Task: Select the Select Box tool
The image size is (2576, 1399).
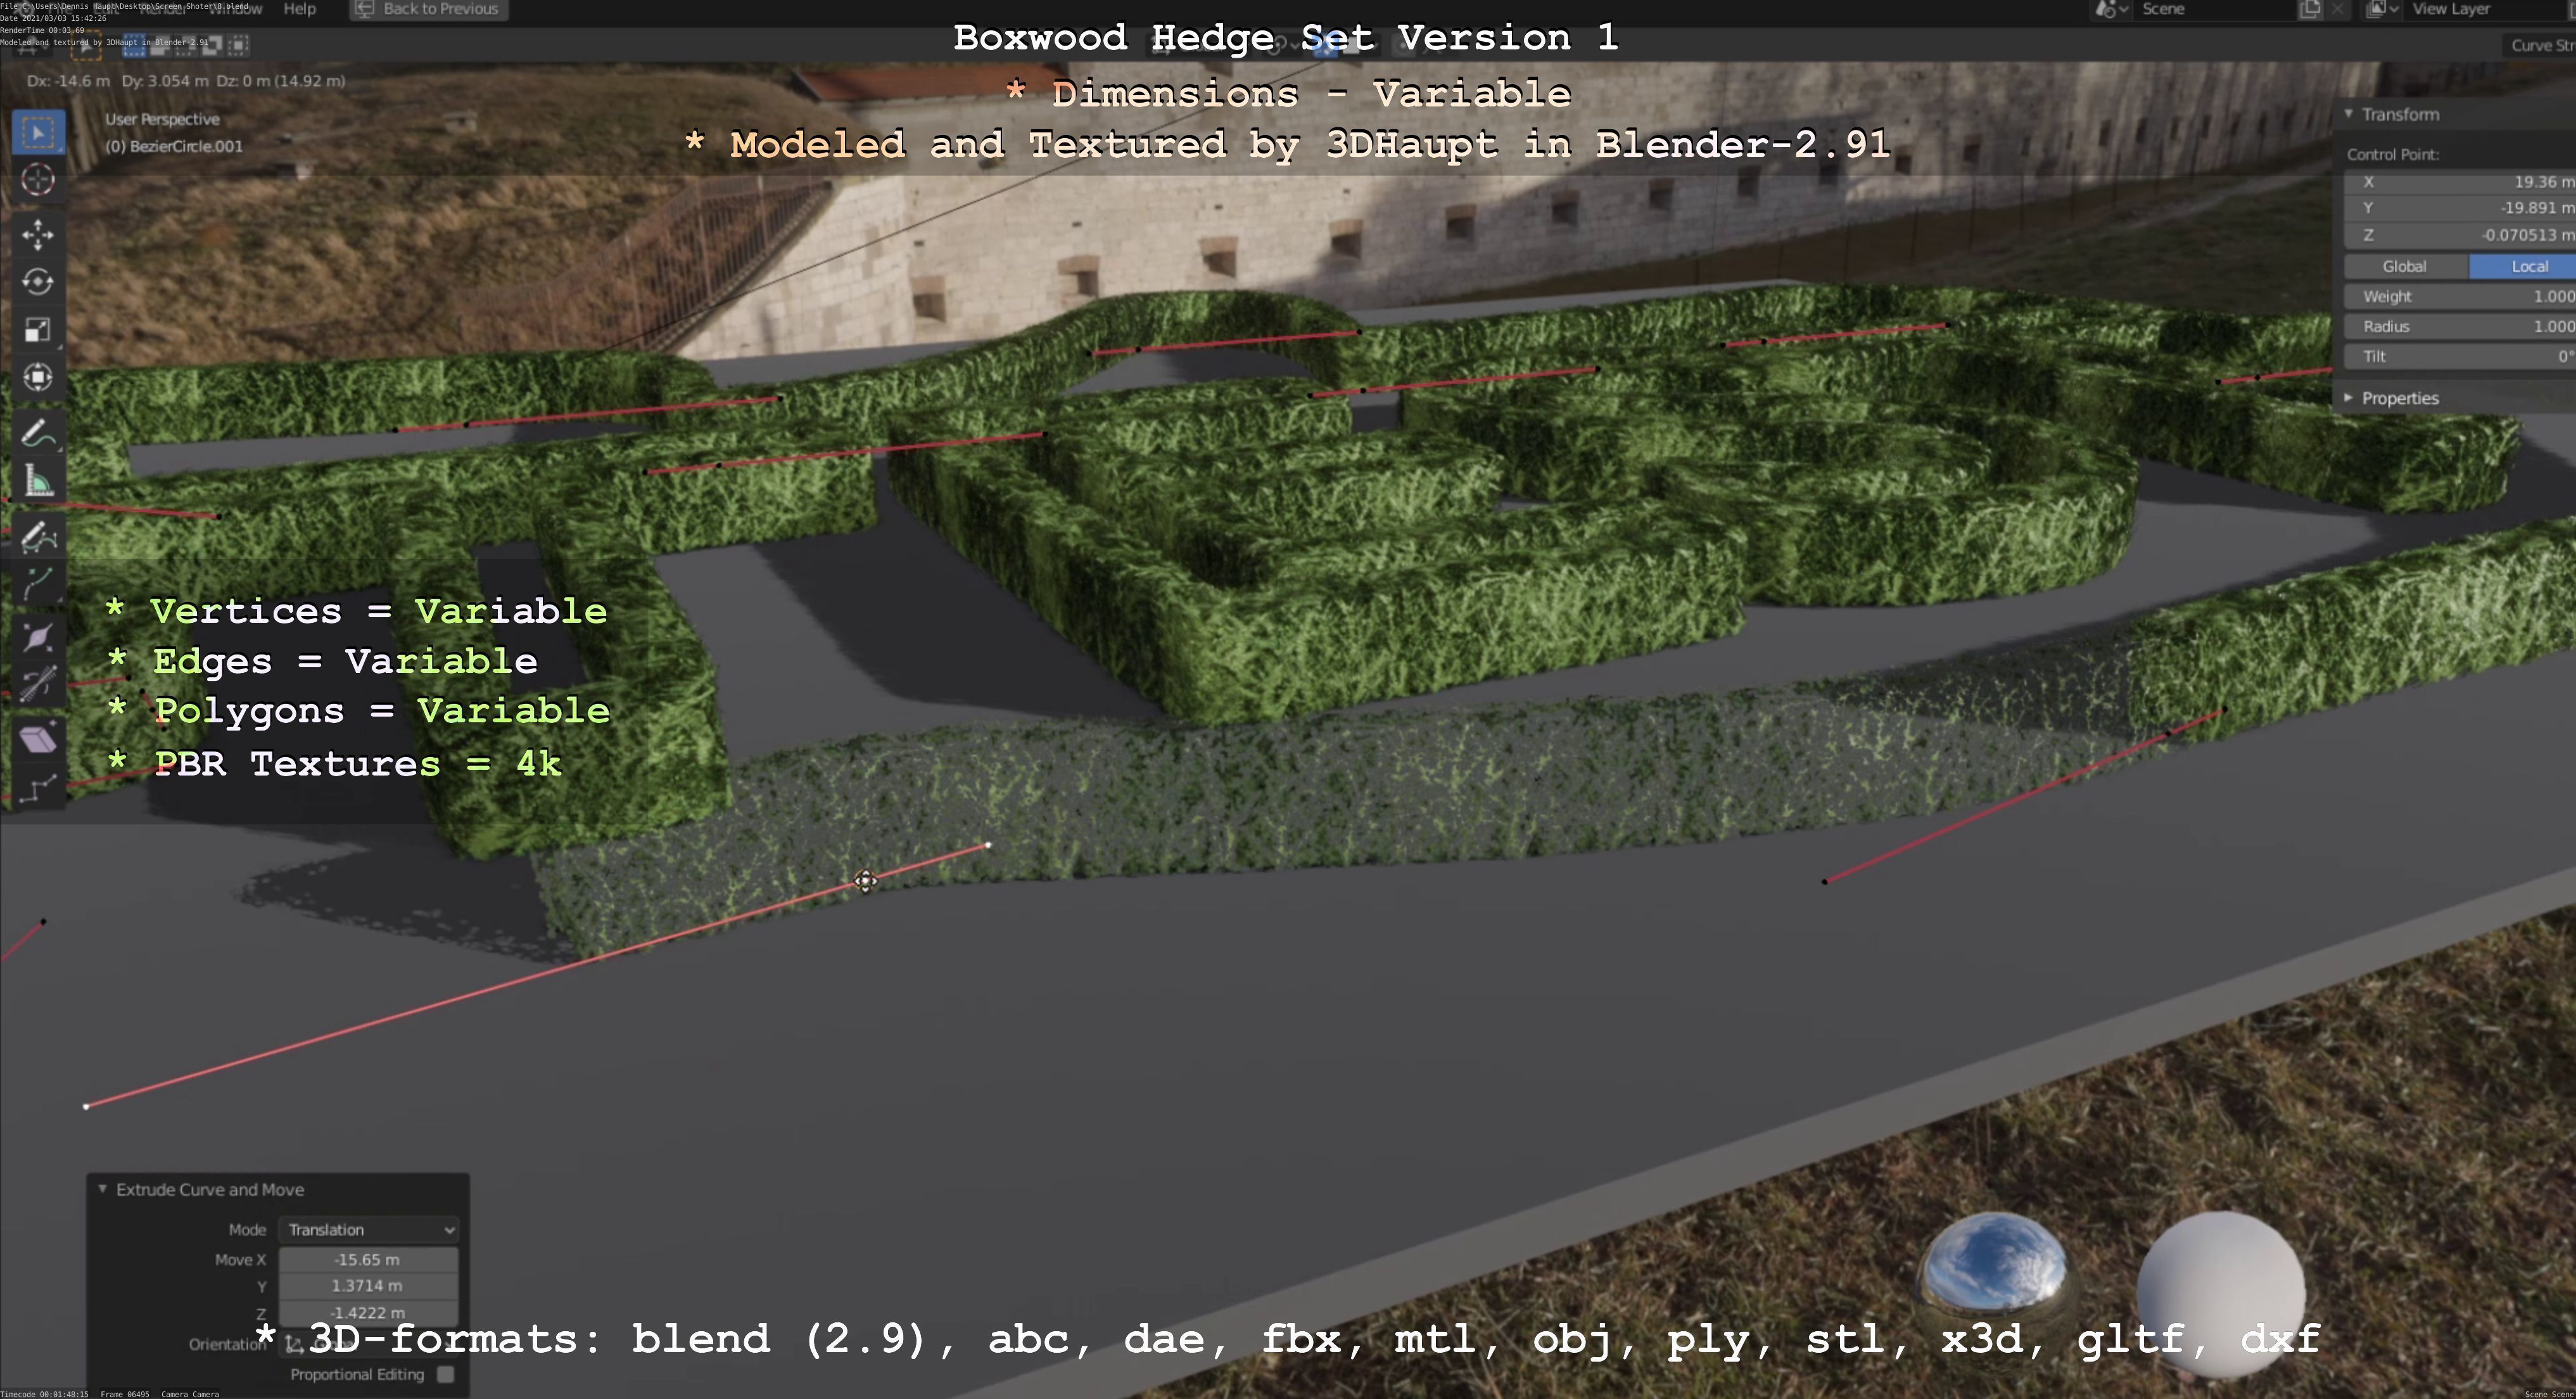Action: (x=38, y=132)
